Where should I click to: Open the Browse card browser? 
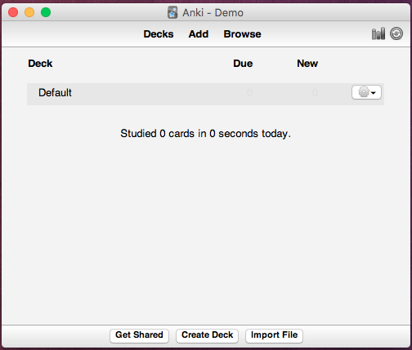[x=242, y=34]
